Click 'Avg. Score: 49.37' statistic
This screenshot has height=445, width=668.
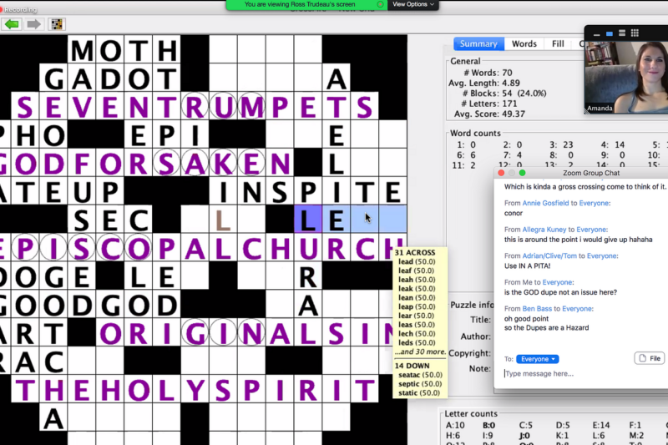[489, 114]
